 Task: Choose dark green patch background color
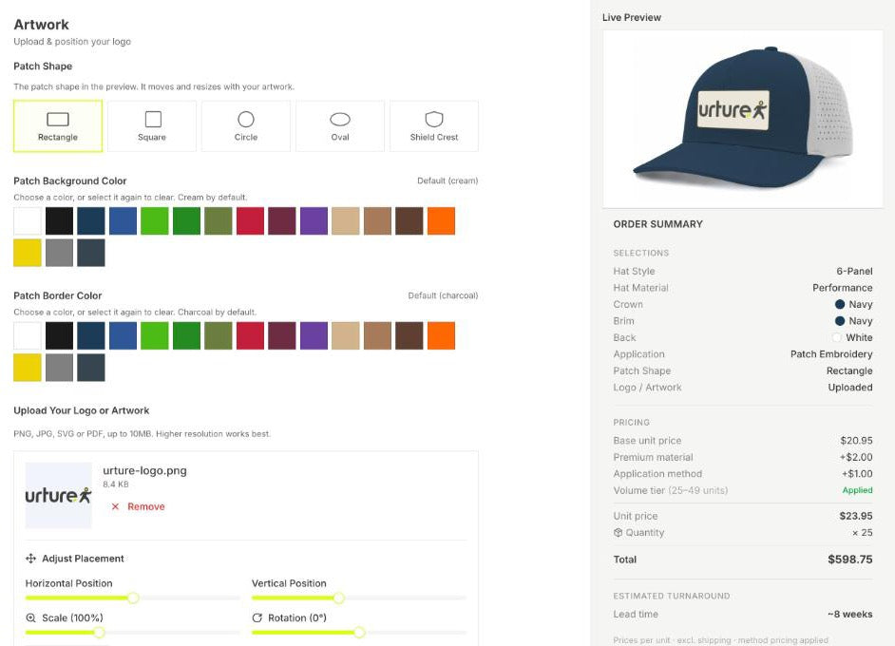point(186,220)
